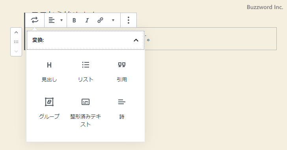The width and height of the screenshot is (287, 150).
Task: Expand the alignment dropdown arrow
Action: (x=61, y=20)
